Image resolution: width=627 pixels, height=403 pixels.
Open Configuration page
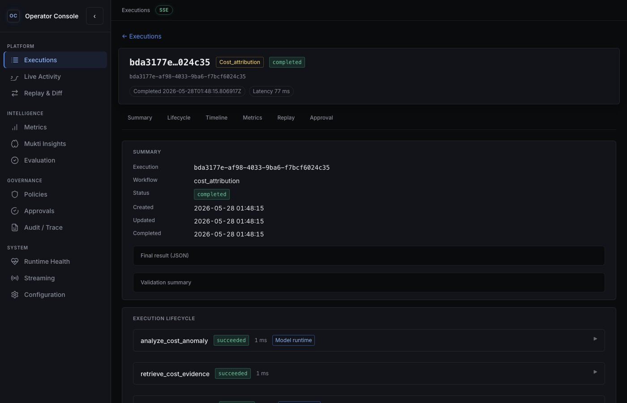point(56,295)
